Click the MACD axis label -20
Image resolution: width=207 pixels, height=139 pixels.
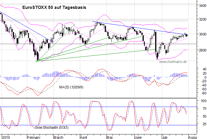click(204, 81)
